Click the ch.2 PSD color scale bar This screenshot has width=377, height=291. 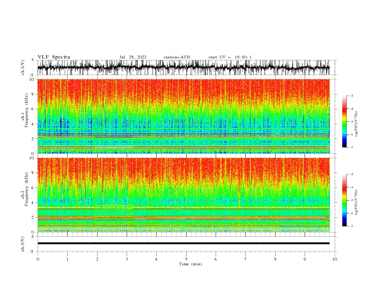pos(344,200)
